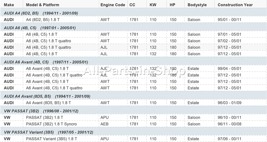Click AWT in the "A6 (4B, C5) 1.8 T quattro" row
This screenshot has width=267, height=142.
point(105,41)
